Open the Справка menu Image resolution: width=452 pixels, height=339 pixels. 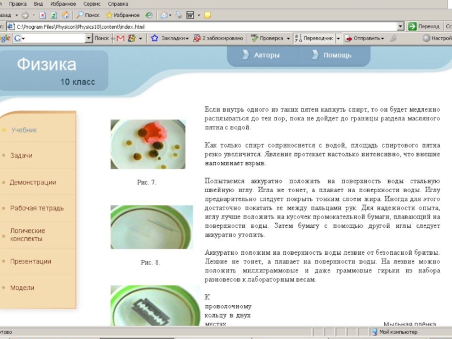(x=118, y=4)
